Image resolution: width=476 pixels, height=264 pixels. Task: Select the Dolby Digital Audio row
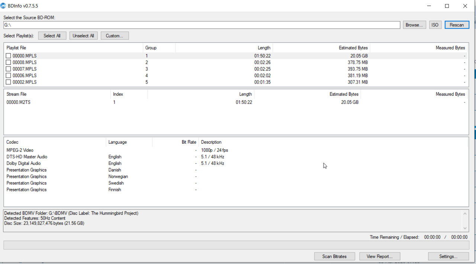(x=236, y=163)
